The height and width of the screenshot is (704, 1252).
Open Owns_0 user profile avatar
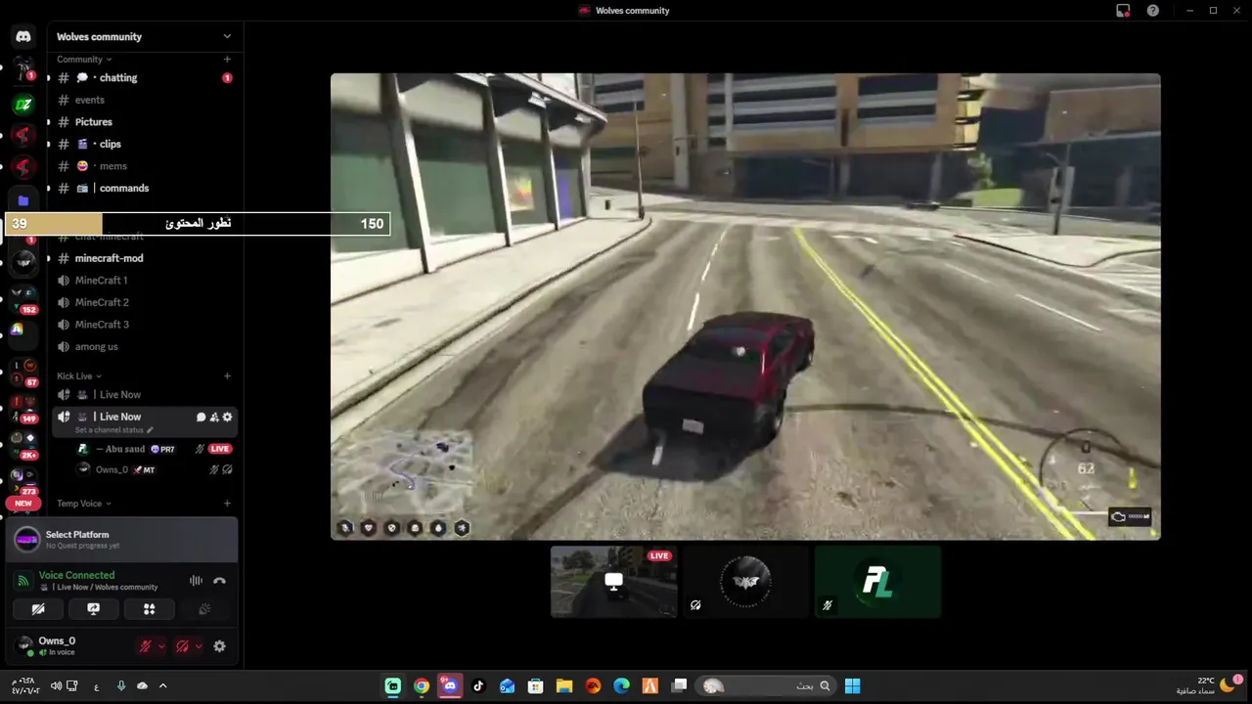pos(23,645)
